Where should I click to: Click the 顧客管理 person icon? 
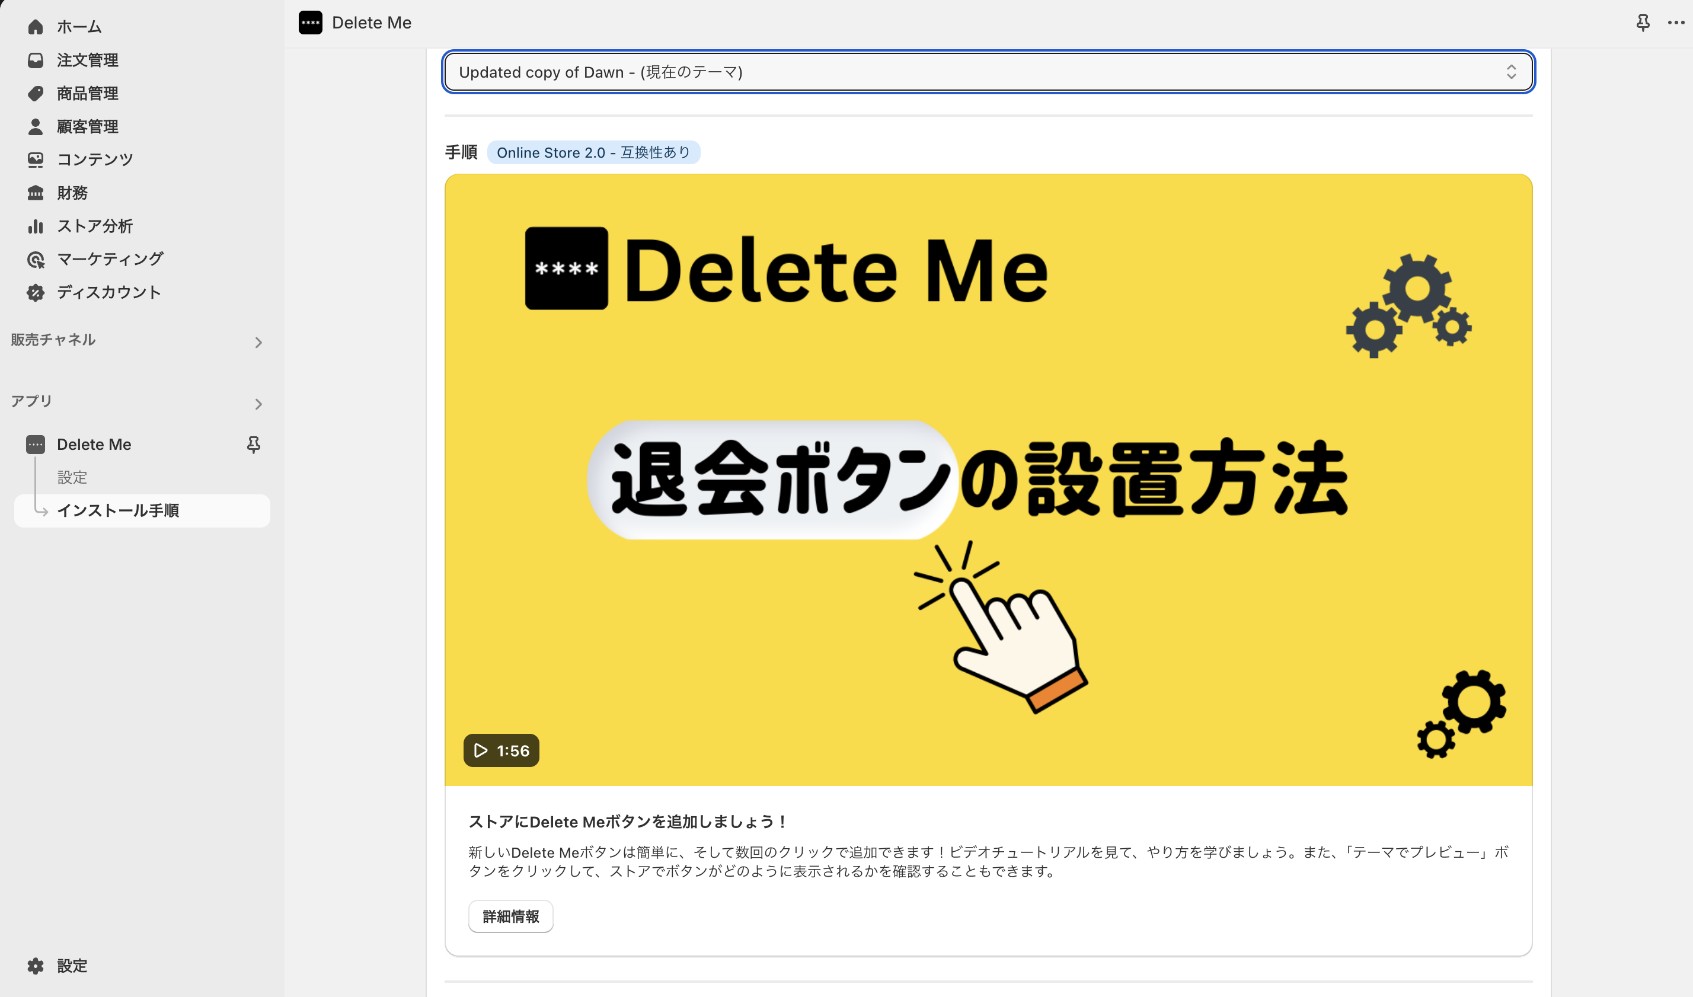(36, 126)
